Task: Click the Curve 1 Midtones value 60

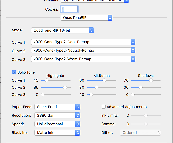Action: 82,80
